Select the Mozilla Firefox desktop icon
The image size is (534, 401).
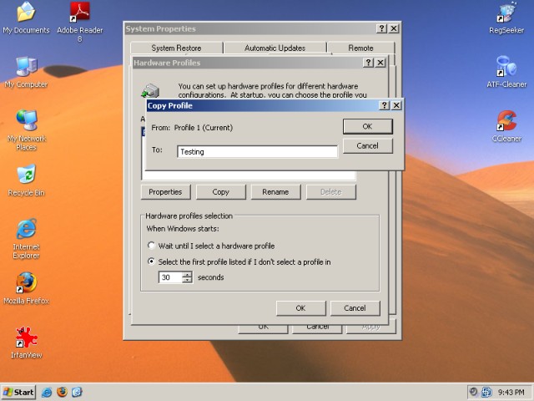tap(26, 288)
